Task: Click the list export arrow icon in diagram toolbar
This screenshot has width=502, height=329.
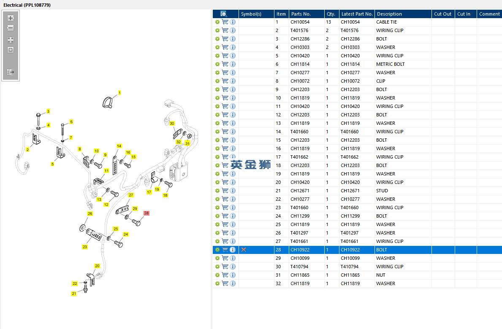Action: (11, 72)
